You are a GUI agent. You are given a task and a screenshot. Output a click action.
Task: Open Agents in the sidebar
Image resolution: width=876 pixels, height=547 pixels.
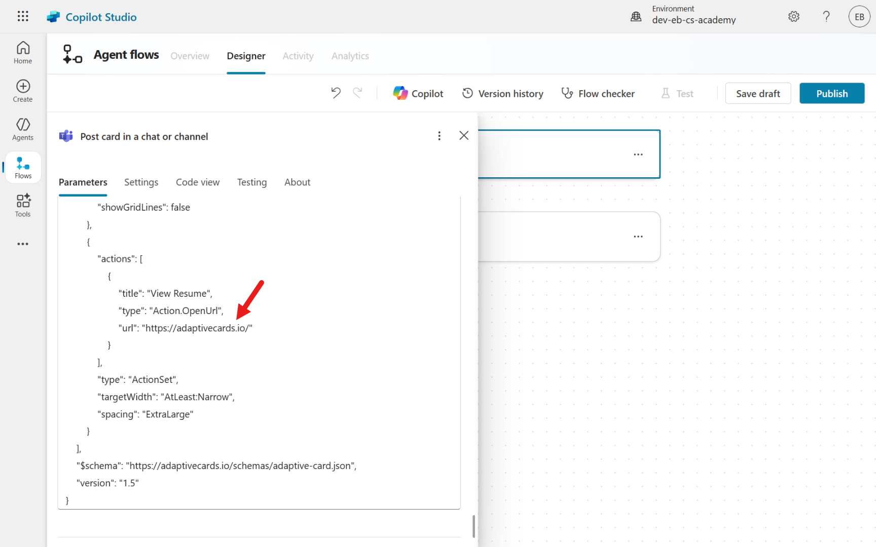(23, 129)
